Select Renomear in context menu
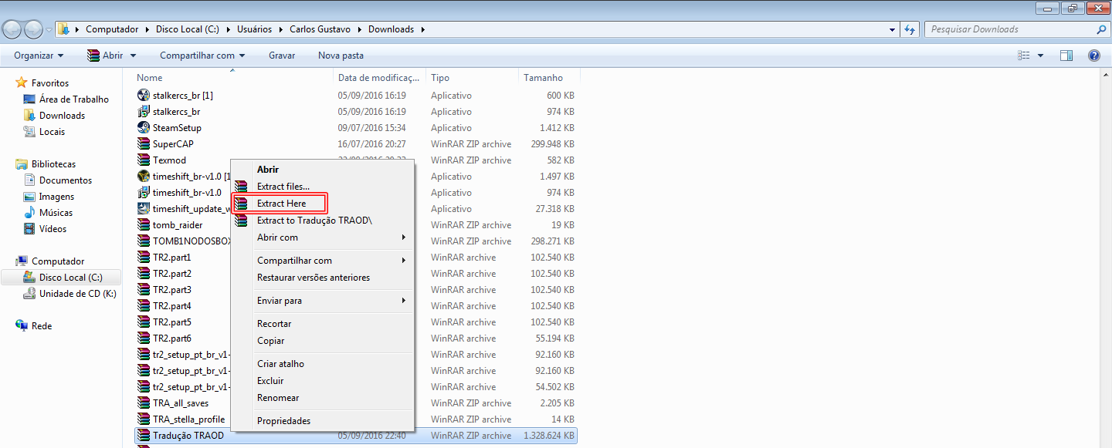The image size is (1112, 448). tap(278, 398)
